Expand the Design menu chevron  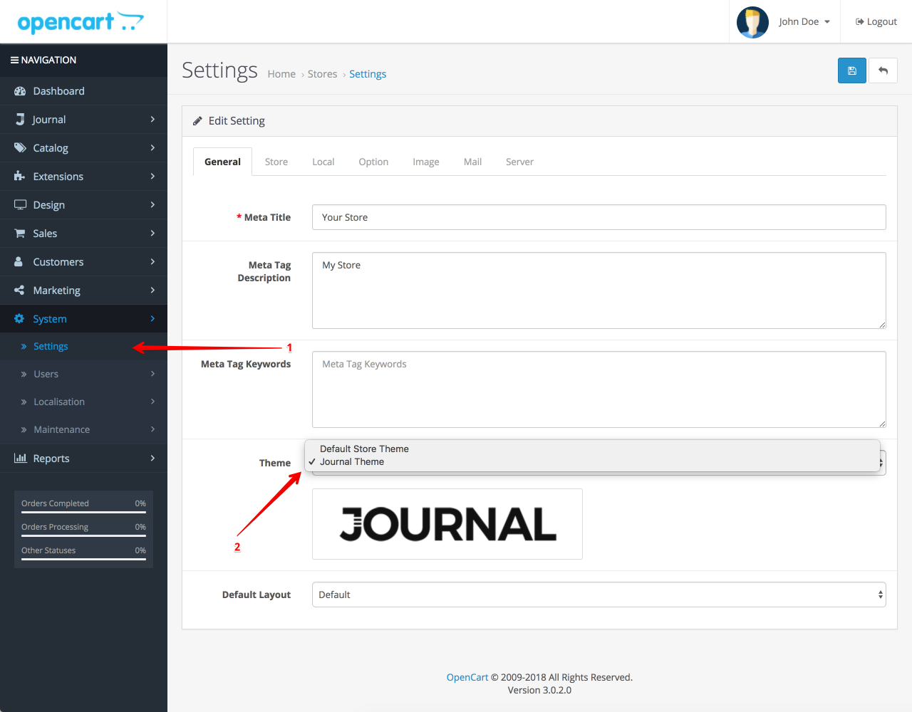point(152,205)
